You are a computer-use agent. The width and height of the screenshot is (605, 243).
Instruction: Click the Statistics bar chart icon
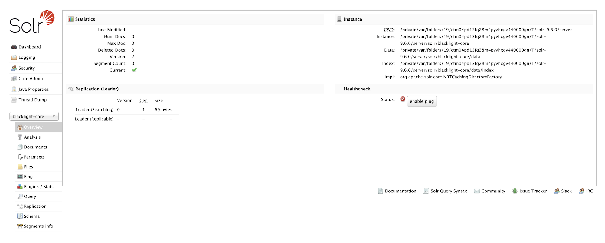click(71, 19)
